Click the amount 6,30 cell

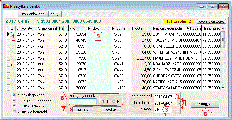[141, 46]
